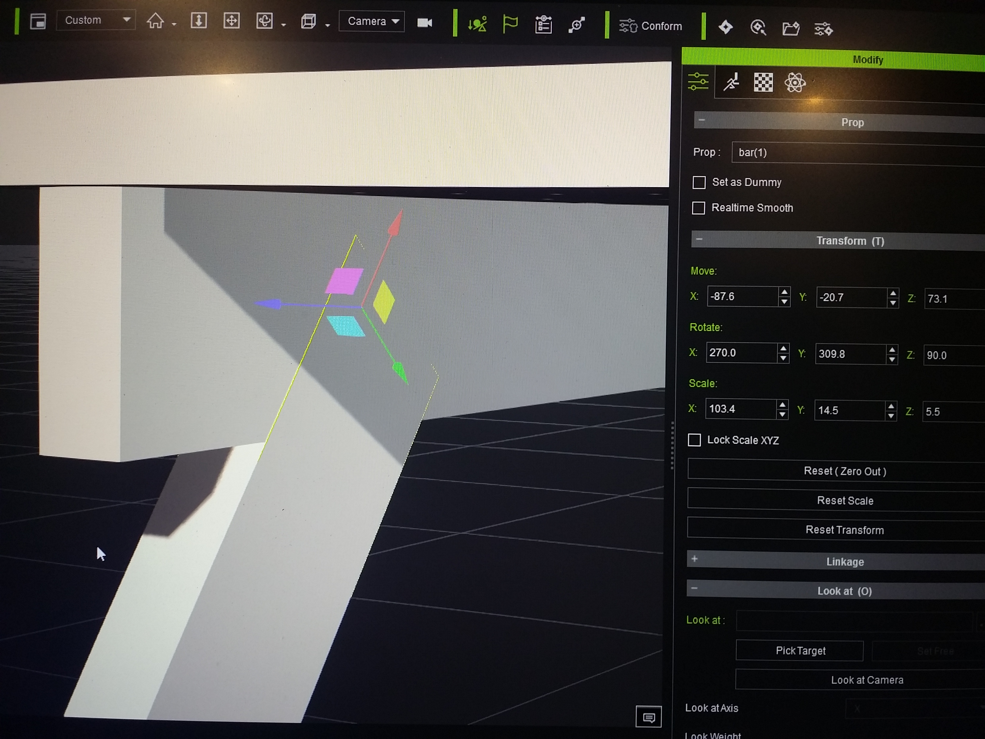985x739 pixels.
Task: Click the Move X value field
Action: tap(741, 297)
